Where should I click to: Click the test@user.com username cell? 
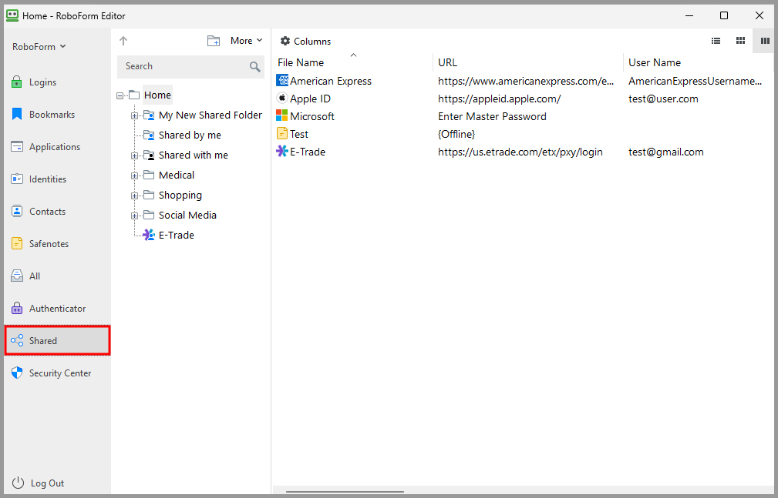[x=663, y=99]
